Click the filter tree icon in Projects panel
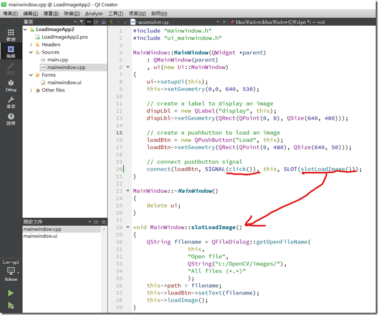This screenshot has height=315, width=378. point(82,22)
